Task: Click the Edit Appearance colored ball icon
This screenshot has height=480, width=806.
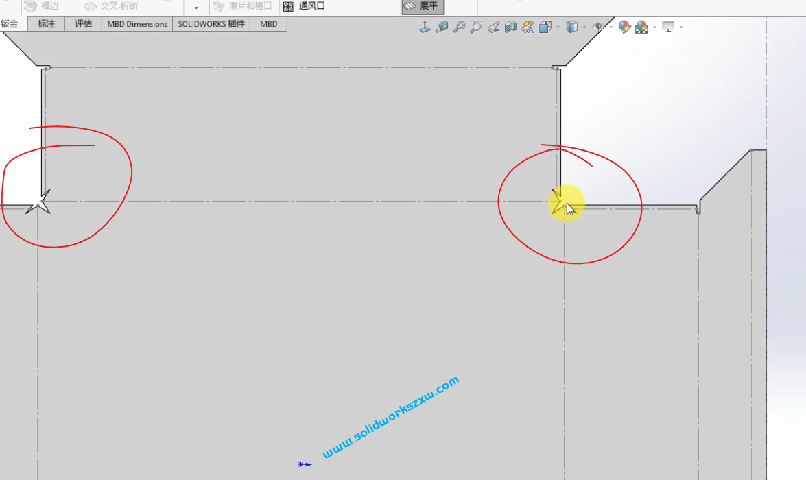Action: click(x=623, y=26)
